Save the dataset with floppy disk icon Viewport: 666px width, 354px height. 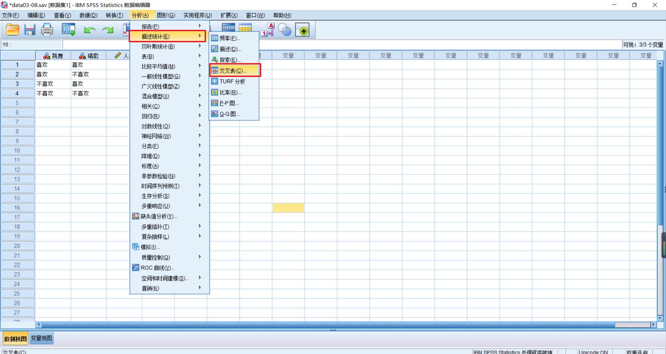(30, 30)
